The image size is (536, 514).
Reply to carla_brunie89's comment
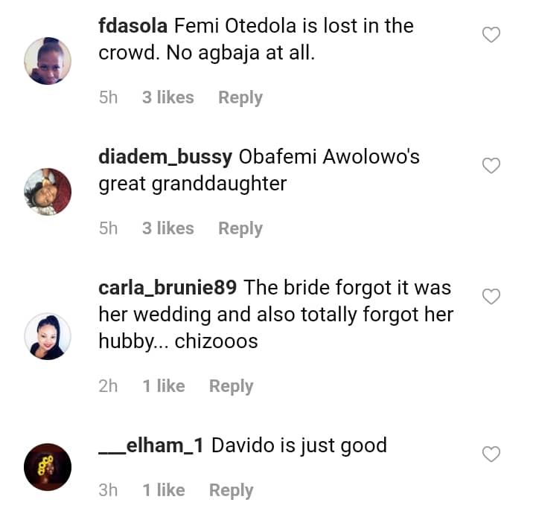click(231, 386)
